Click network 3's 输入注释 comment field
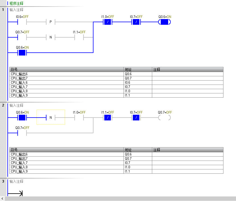 (17, 181)
